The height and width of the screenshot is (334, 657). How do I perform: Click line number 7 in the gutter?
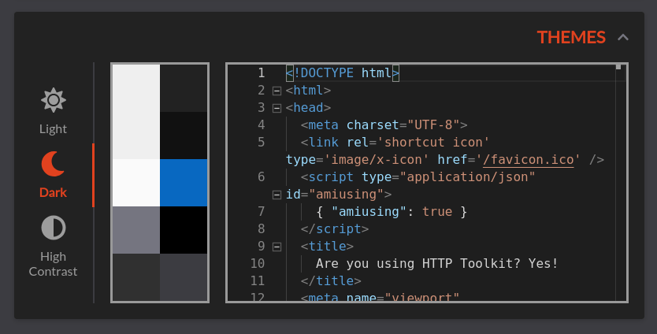[261, 212]
